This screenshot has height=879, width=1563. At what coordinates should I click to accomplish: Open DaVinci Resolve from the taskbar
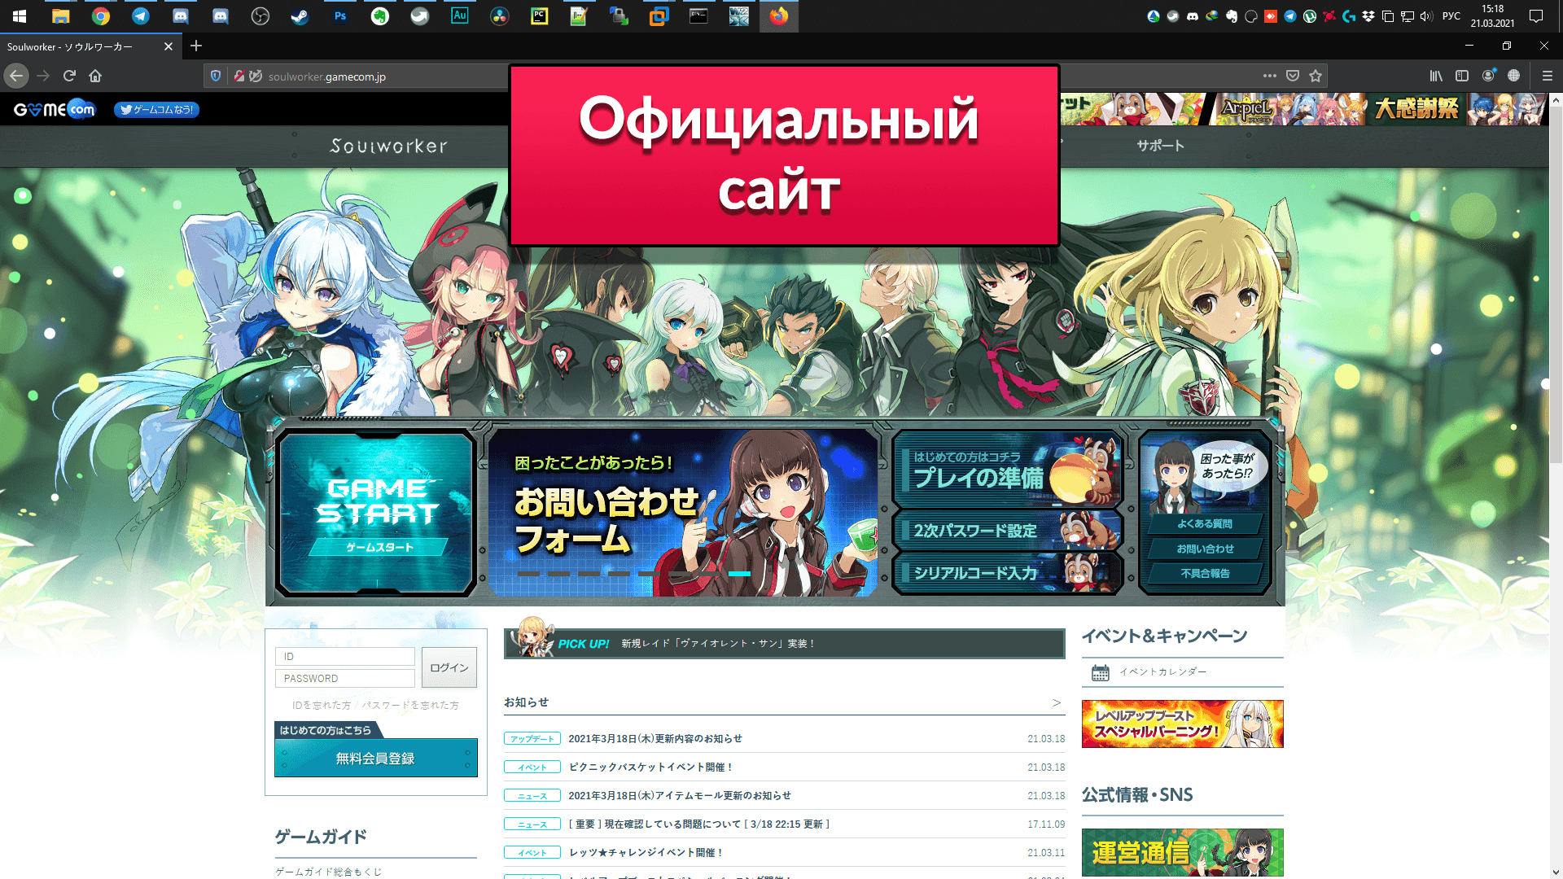[500, 16]
